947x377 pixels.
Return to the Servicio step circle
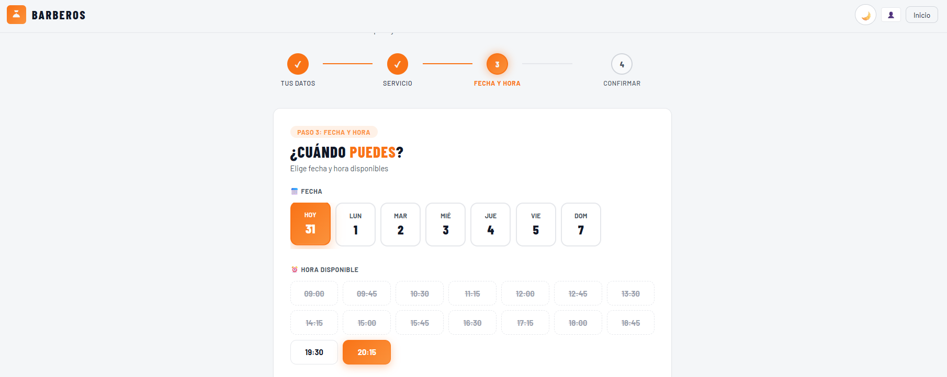coord(398,64)
